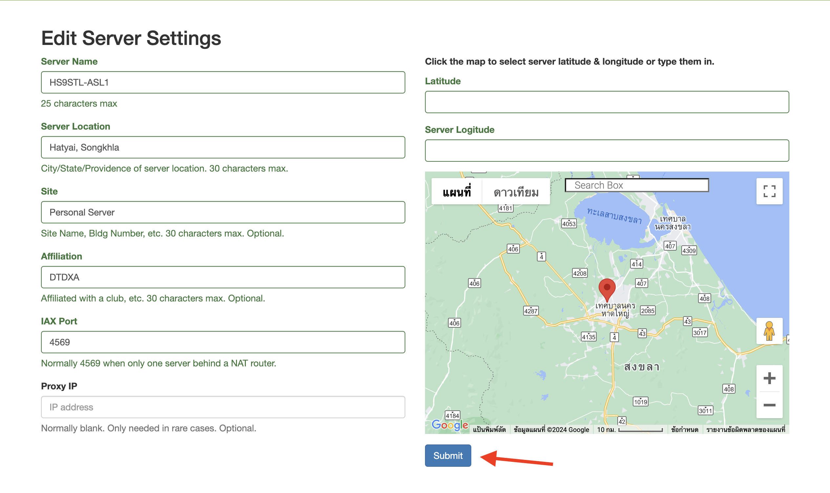Switch map to ดาวเทียม (Satellite) view
This screenshot has height=493, width=830.
pos(516,192)
